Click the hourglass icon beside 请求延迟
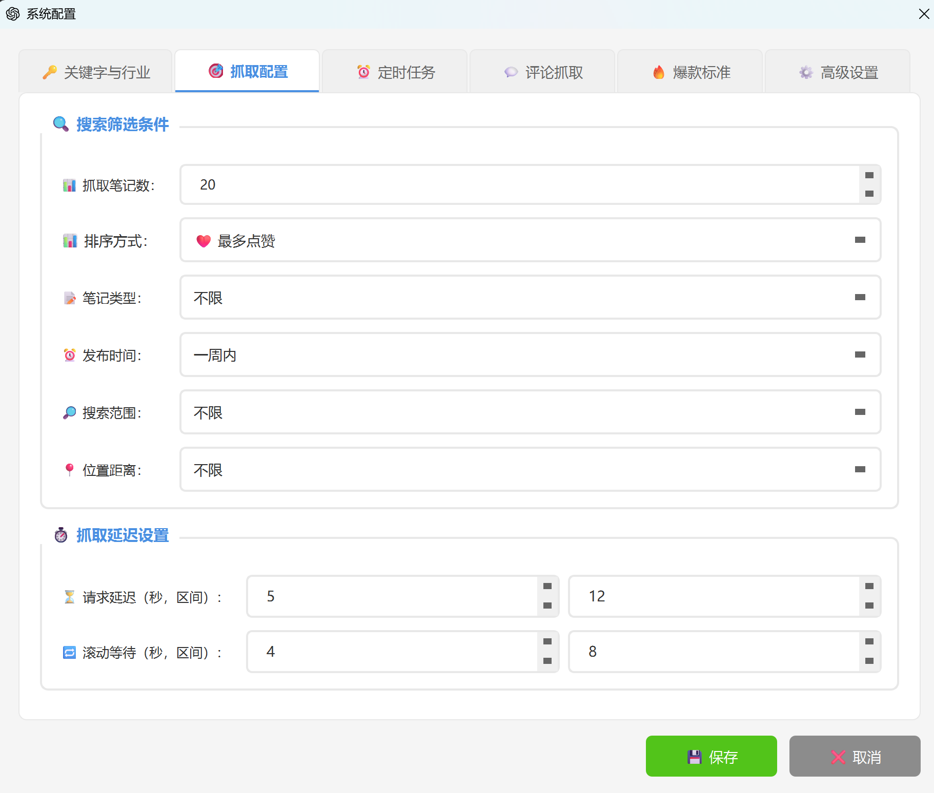The image size is (934, 793). [70, 596]
